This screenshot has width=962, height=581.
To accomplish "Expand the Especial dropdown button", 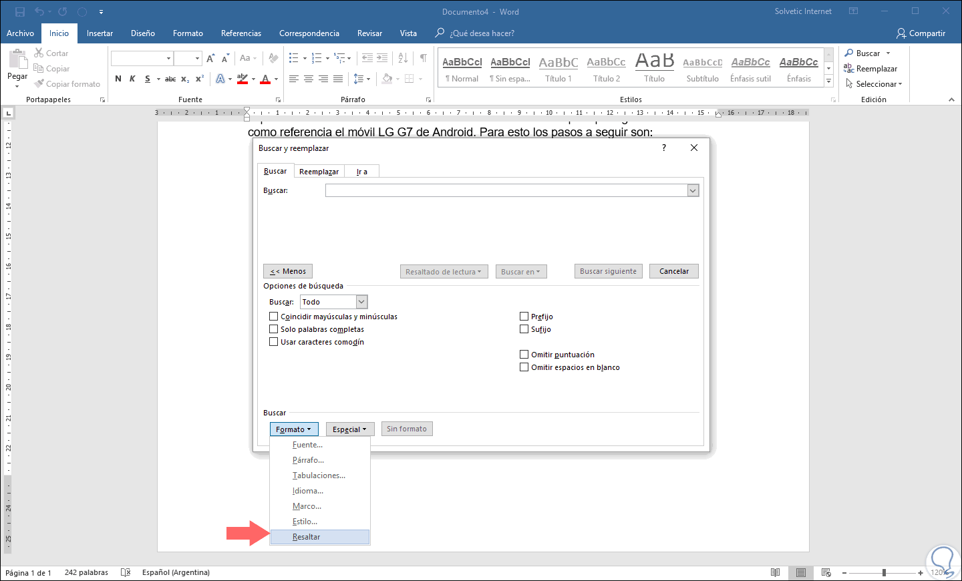I will [x=349, y=429].
